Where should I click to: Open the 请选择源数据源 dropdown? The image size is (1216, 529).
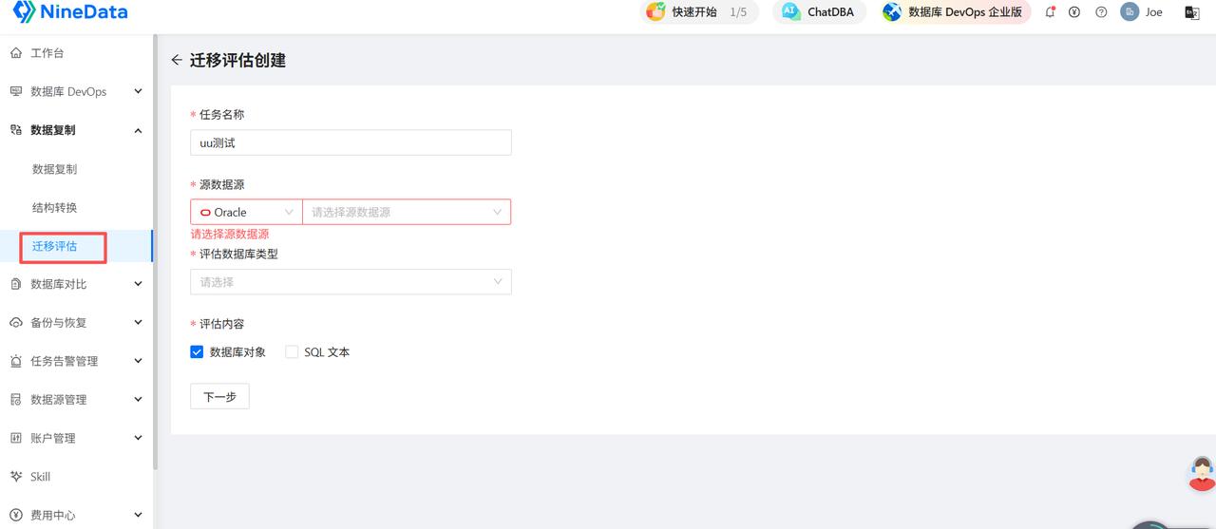click(407, 212)
